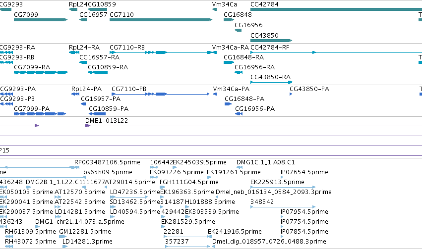422x249 pixels.
Task: Click EST EK241916.5prime
Action: pos(235,232)
